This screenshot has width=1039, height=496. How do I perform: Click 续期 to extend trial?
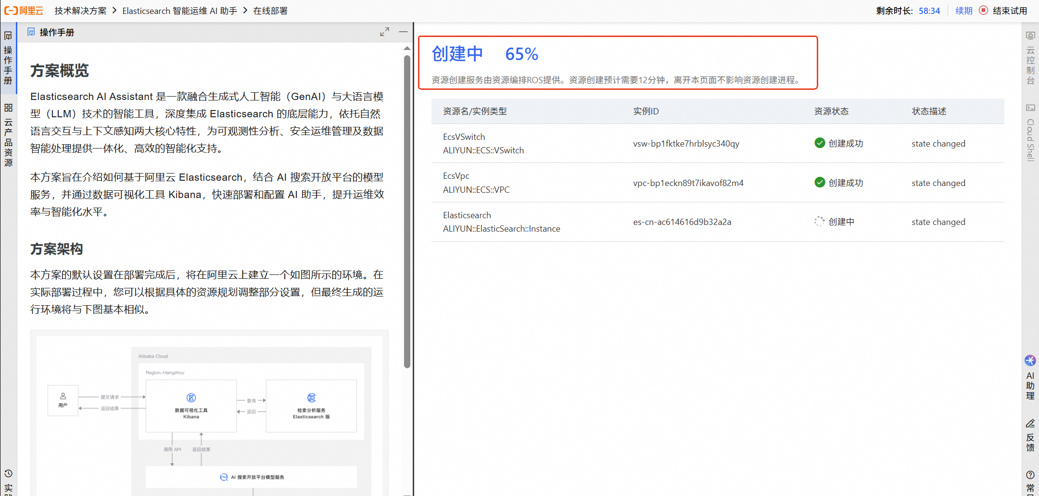click(964, 11)
